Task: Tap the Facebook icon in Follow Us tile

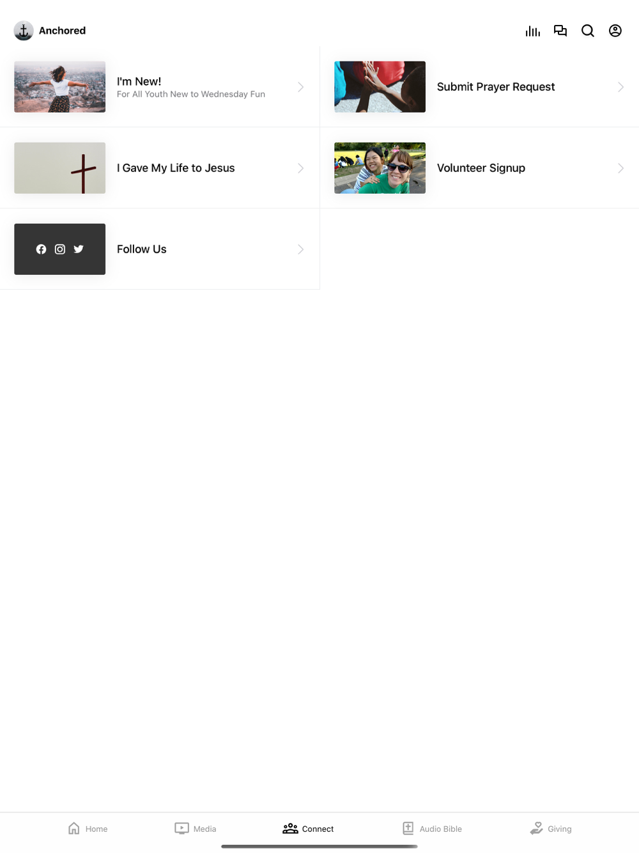Action: (41, 249)
